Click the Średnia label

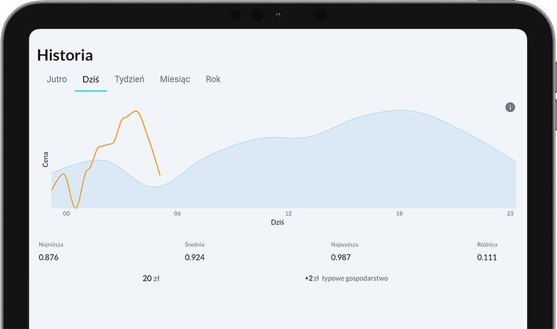195,244
